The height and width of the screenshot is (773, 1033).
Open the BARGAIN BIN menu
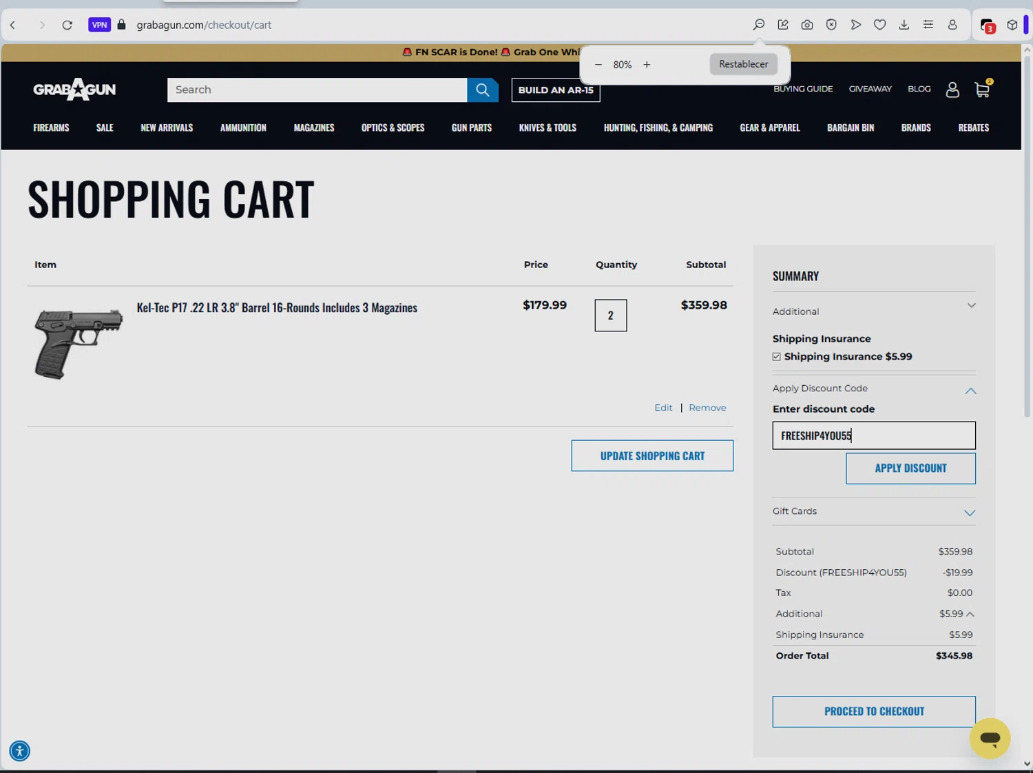pos(851,127)
